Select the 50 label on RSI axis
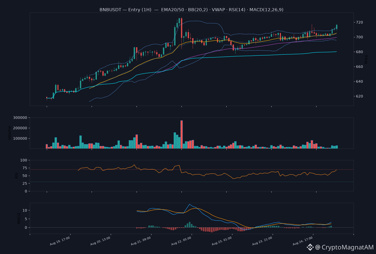Viewport: 376px width, 254px height. click(x=25, y=176)
